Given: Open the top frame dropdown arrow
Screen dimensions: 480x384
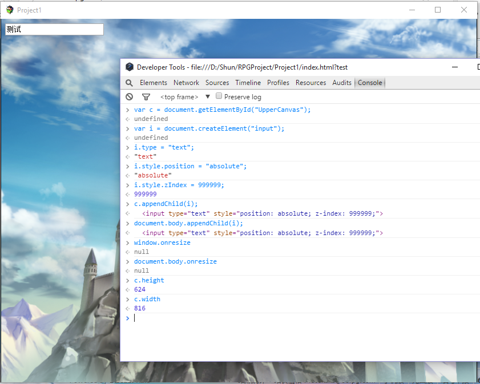Looking at the screenshot, I should point(208,96).
